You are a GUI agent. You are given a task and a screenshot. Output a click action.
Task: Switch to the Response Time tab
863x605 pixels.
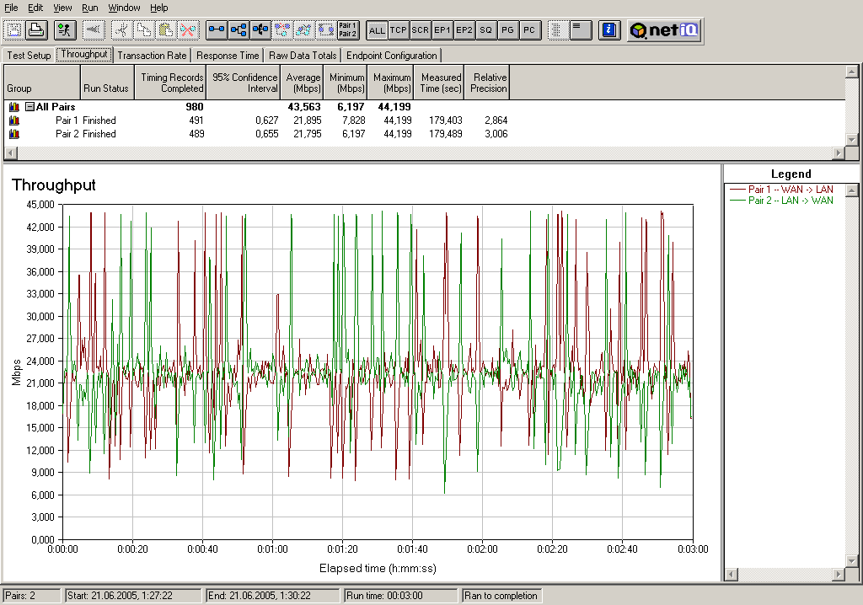228,56
